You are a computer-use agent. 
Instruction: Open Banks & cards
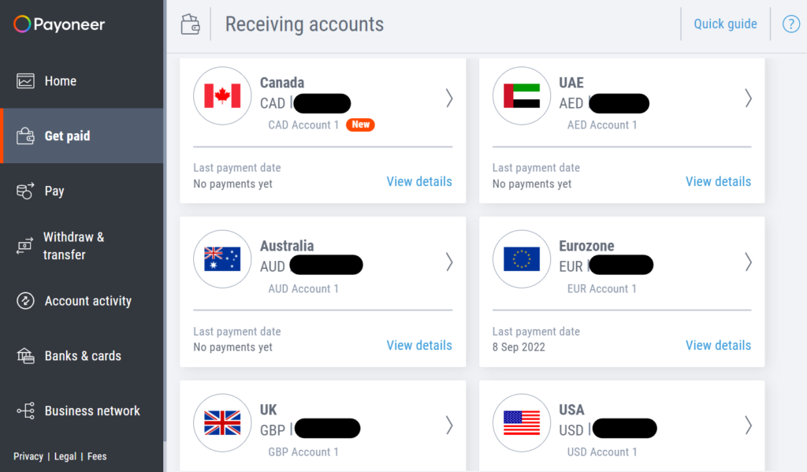point(25,355)
